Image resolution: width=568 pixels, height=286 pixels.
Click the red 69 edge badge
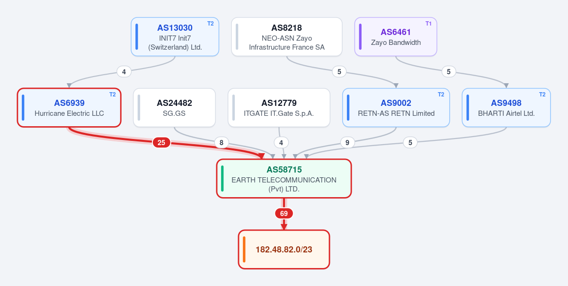point(284,213)
